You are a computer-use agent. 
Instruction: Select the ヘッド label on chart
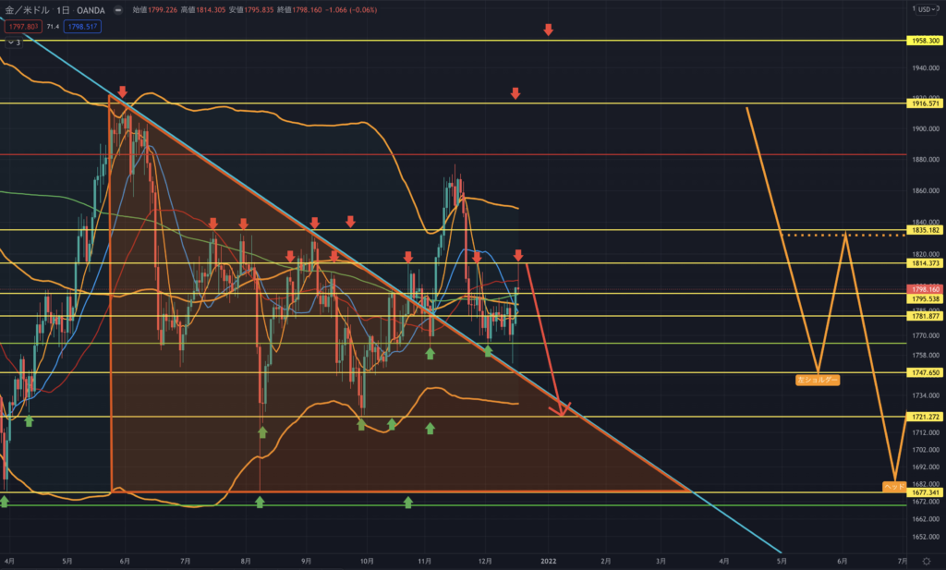(893, 485)
